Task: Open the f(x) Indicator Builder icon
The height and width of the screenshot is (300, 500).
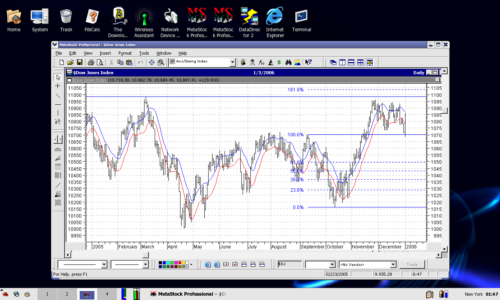Action: click(261, 62)
